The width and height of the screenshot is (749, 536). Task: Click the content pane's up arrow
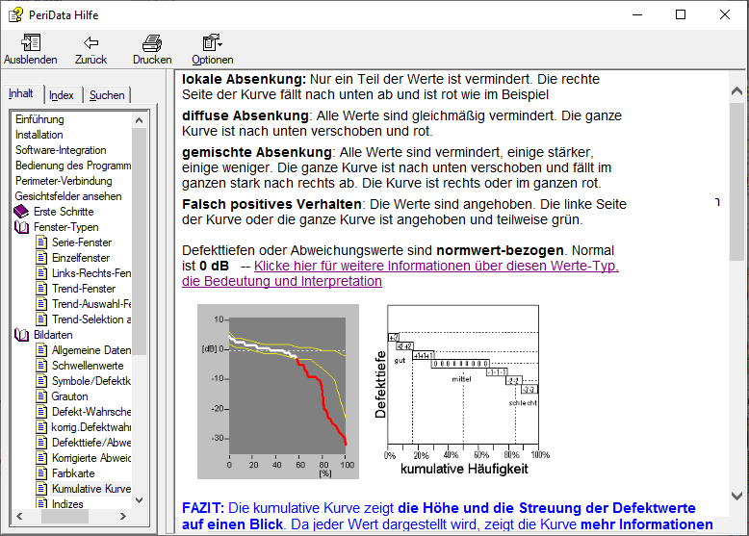737,90
